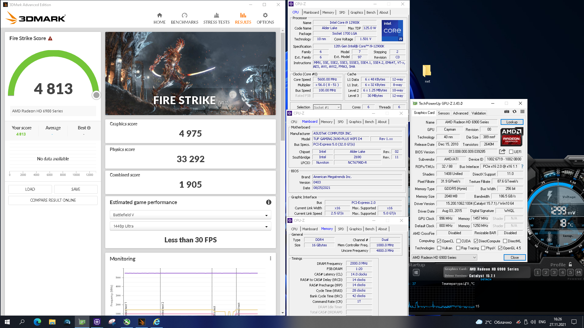Open GPU-Z graphics card selector dropdown
The width and height of the screenshot is (584, 328).
pos(444,258)
